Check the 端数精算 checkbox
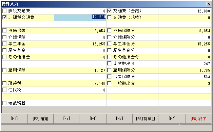The image size is (213, 132). [5, 103]
